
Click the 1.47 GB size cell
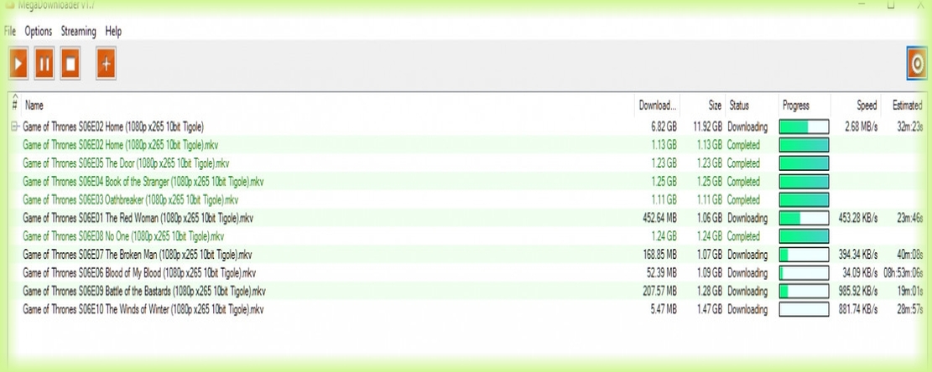(710, 310)
